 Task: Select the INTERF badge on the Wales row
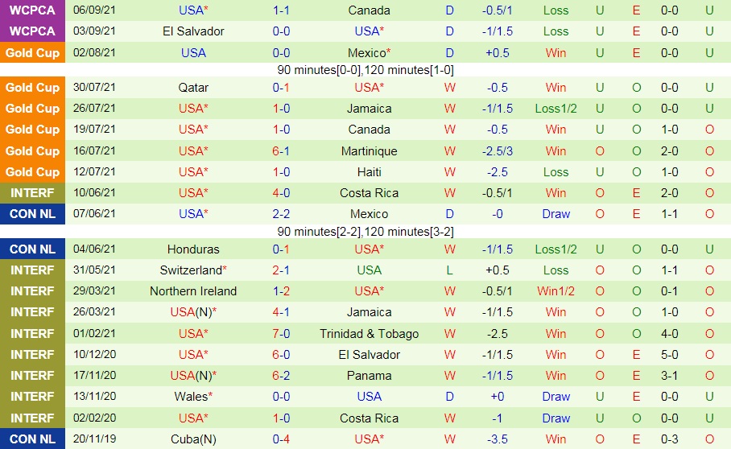[32, 397]
